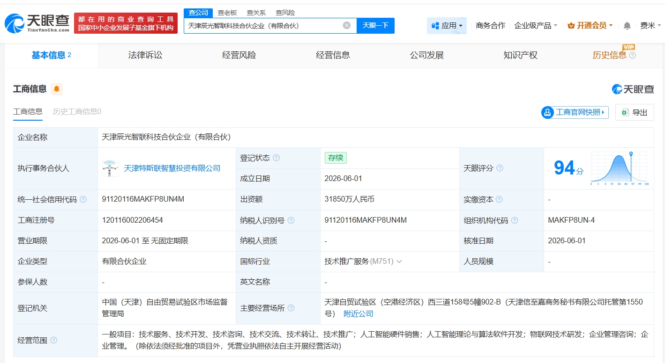This screenshot has width=665, height=363.
Task: Click the red 国家中小企业发展子基金 banner
Action: pos(126,23)
